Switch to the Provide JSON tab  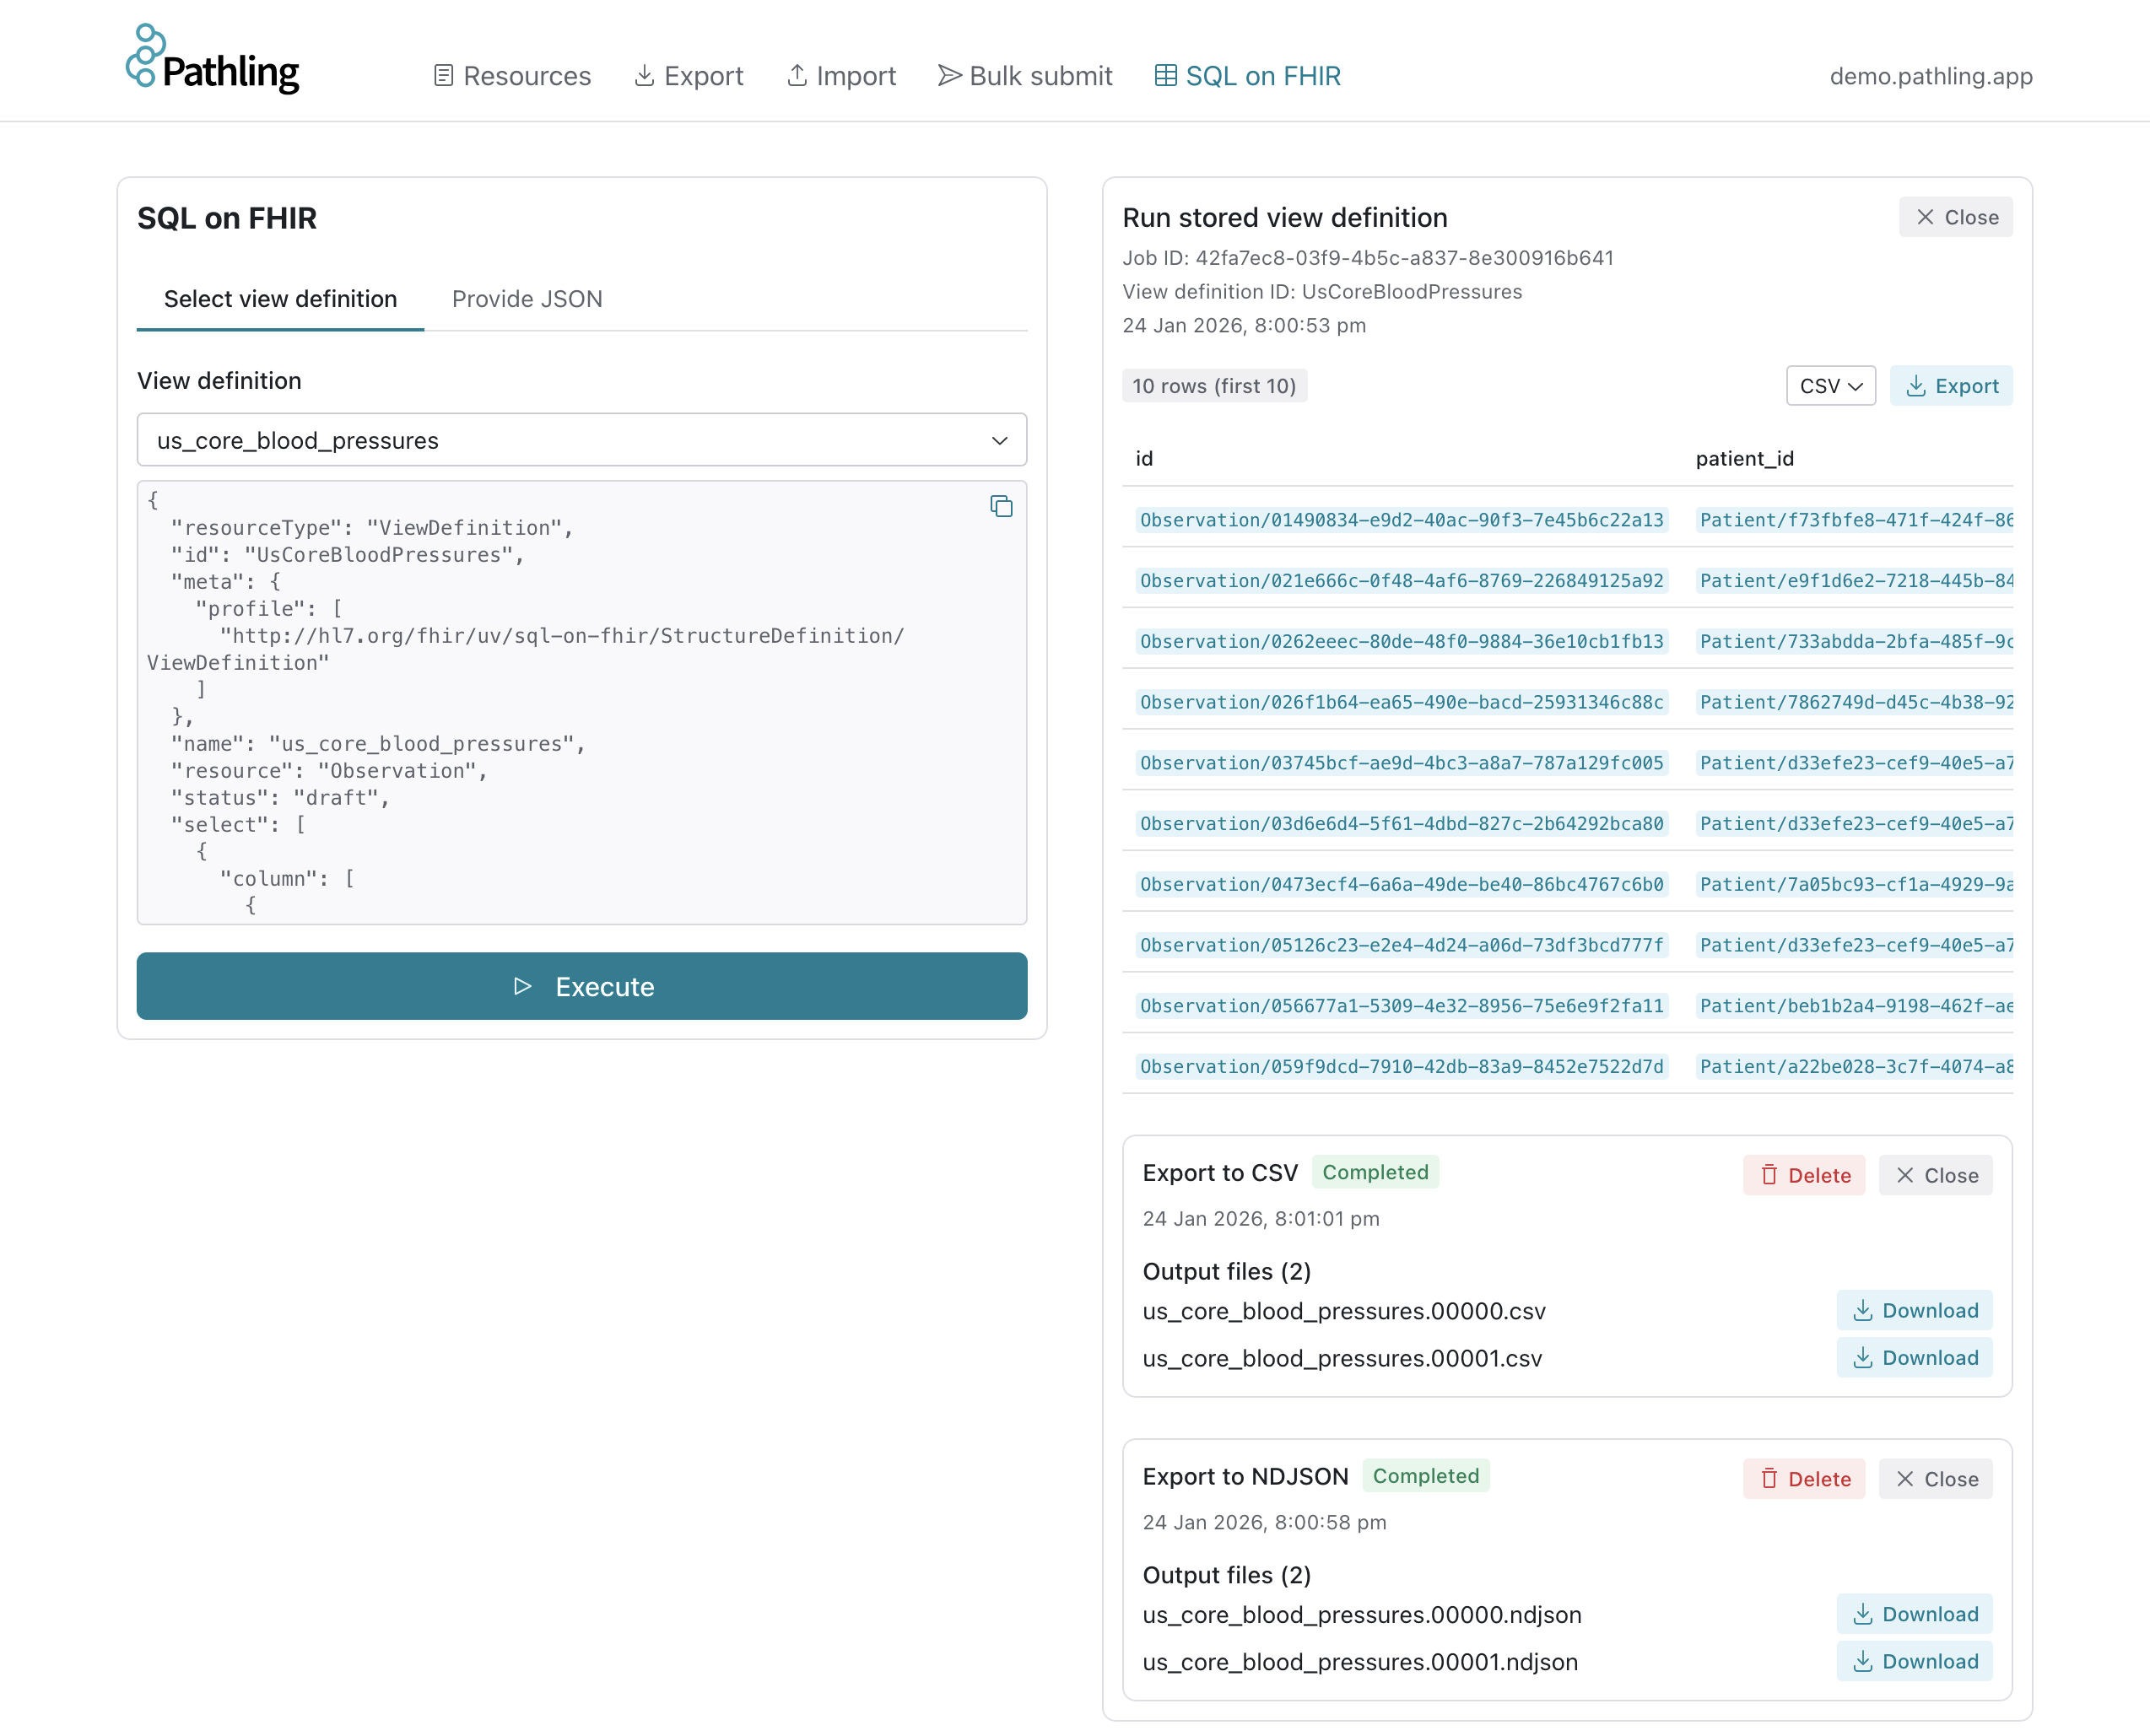pos(527,299)
